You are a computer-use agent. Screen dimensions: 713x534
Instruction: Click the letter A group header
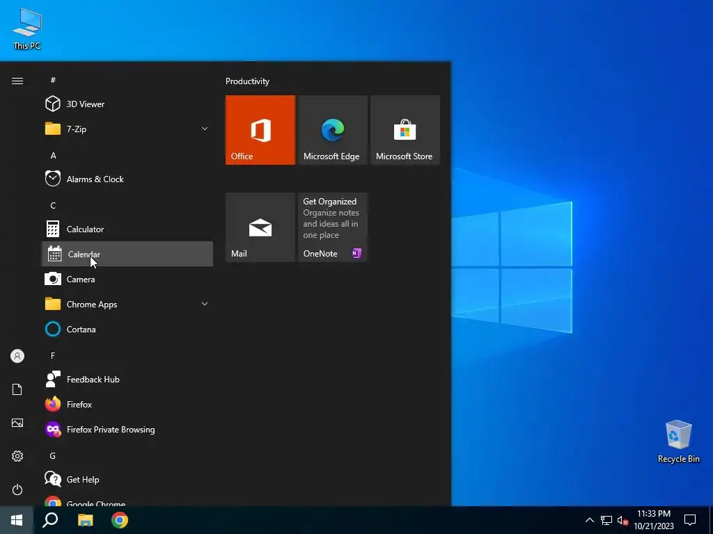[53, 155]
